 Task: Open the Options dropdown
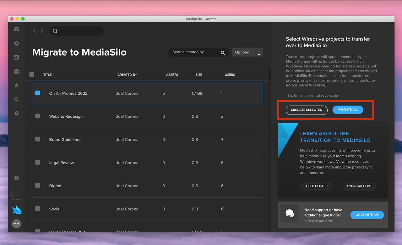pyautogui.click(x=247, y=52)
